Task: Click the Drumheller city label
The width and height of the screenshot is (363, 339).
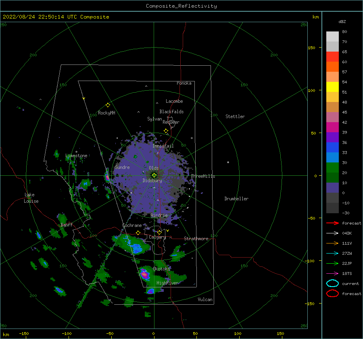Action: pos(236,199)
